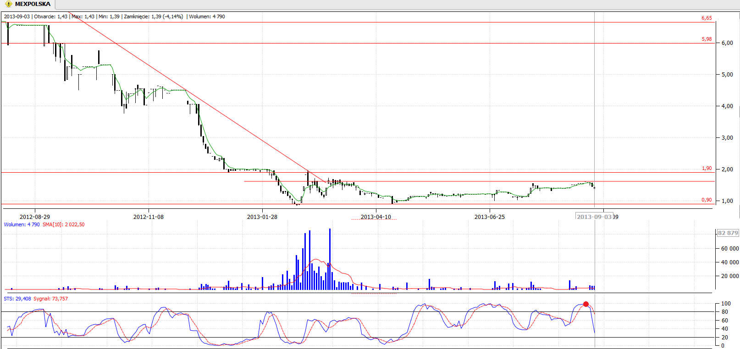Click the 1,90 level label
Image resolution: width=740 pixels, height=349 pixels.
(x=707, y=169)
